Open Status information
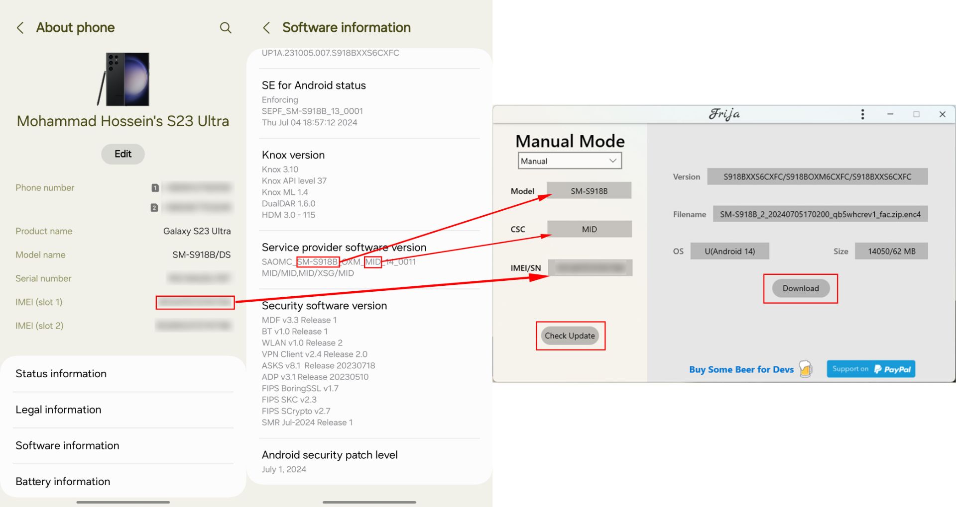The width and height of the screenshot is (956, 507). pos(123,374)
